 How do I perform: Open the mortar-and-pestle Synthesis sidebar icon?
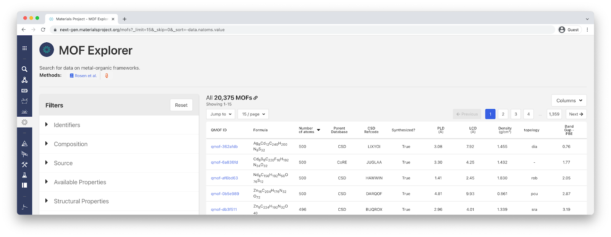24,101
